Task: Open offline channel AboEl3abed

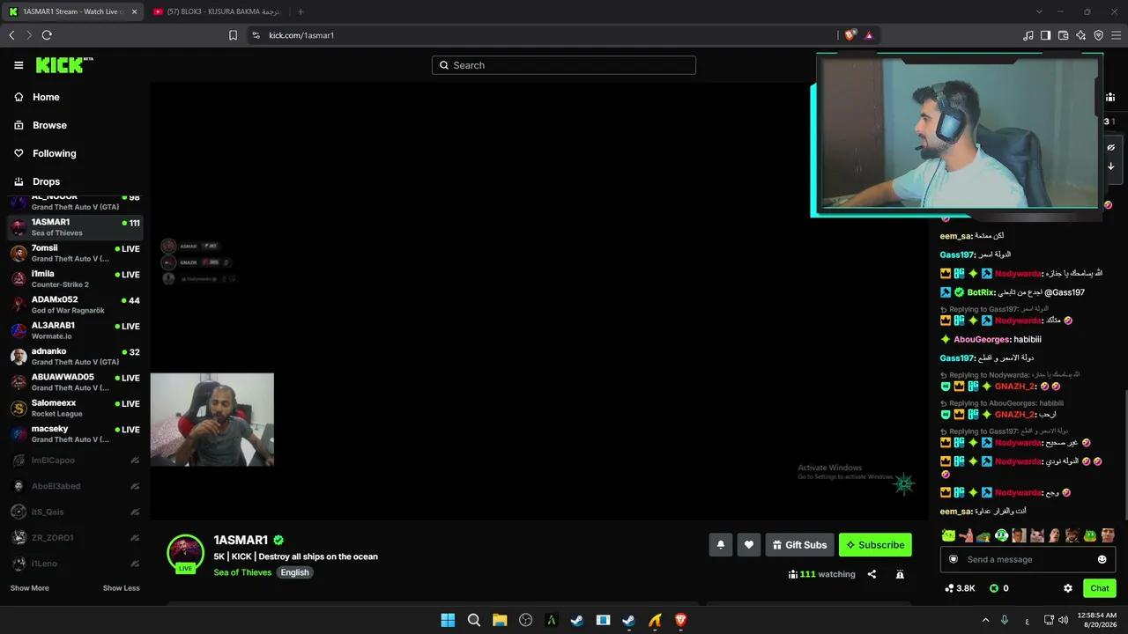Action: coord(75,486)
